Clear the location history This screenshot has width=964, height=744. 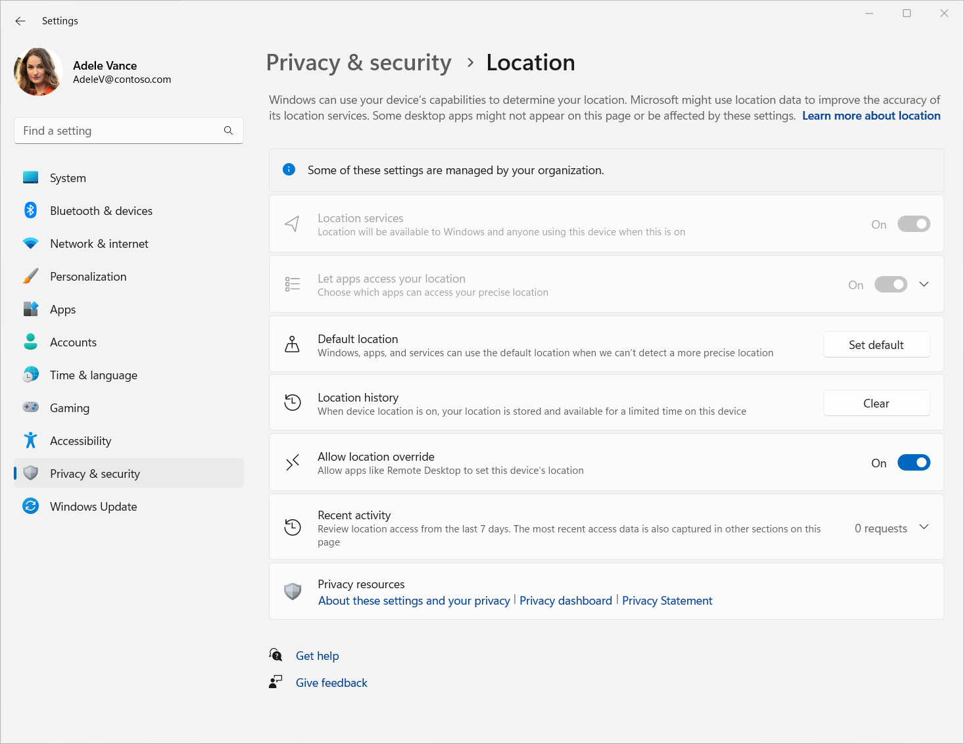[x=876, y=404]
